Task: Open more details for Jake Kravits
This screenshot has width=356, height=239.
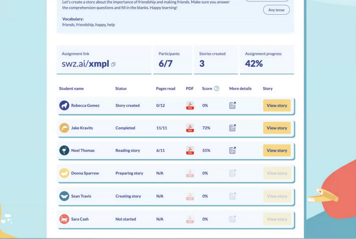Action: coord(232,128)
